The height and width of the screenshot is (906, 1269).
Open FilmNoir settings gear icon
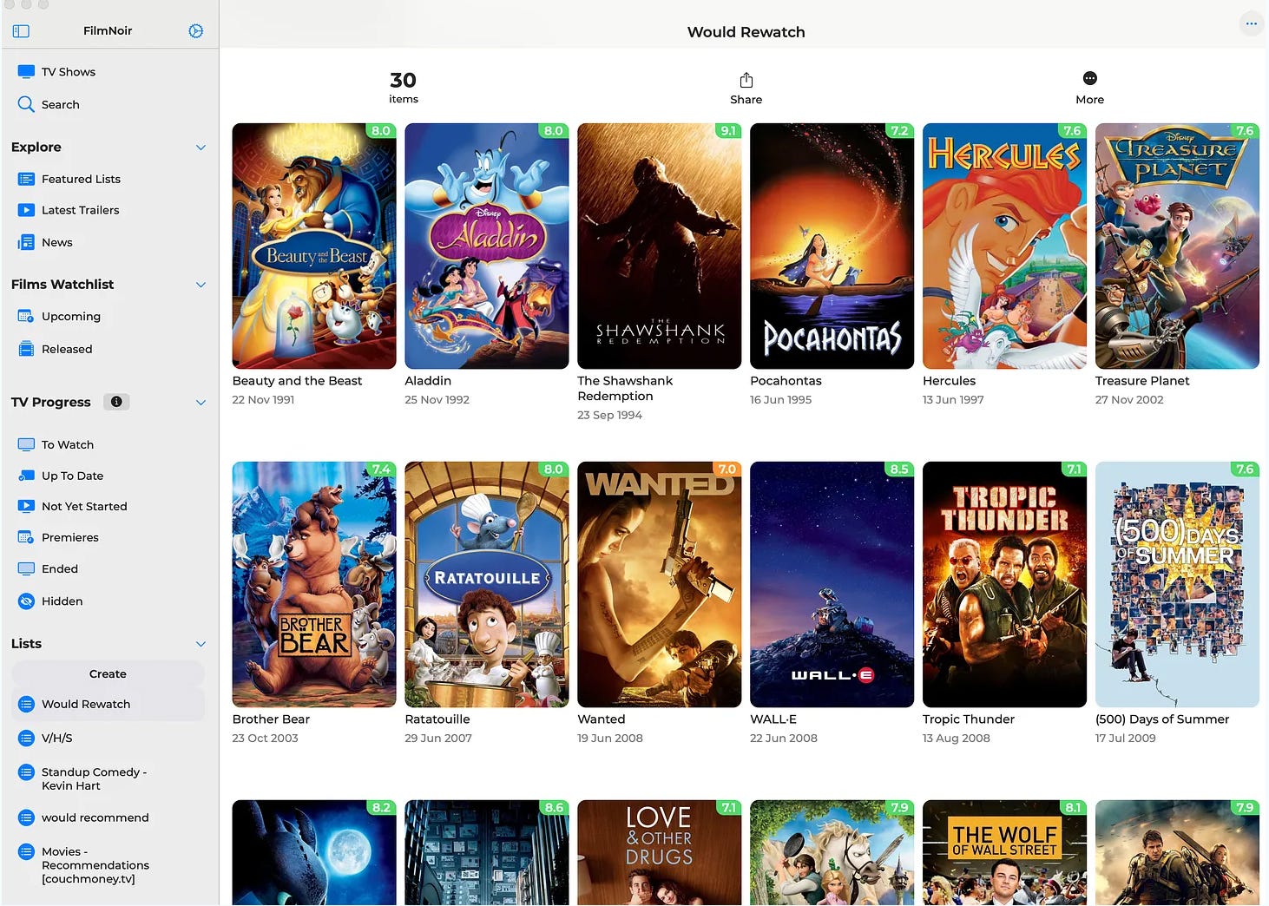click(196, 31)
